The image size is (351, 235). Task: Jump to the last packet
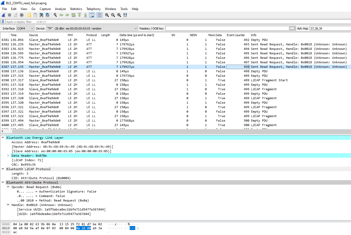pyautogui.click(x=86, y=15)
